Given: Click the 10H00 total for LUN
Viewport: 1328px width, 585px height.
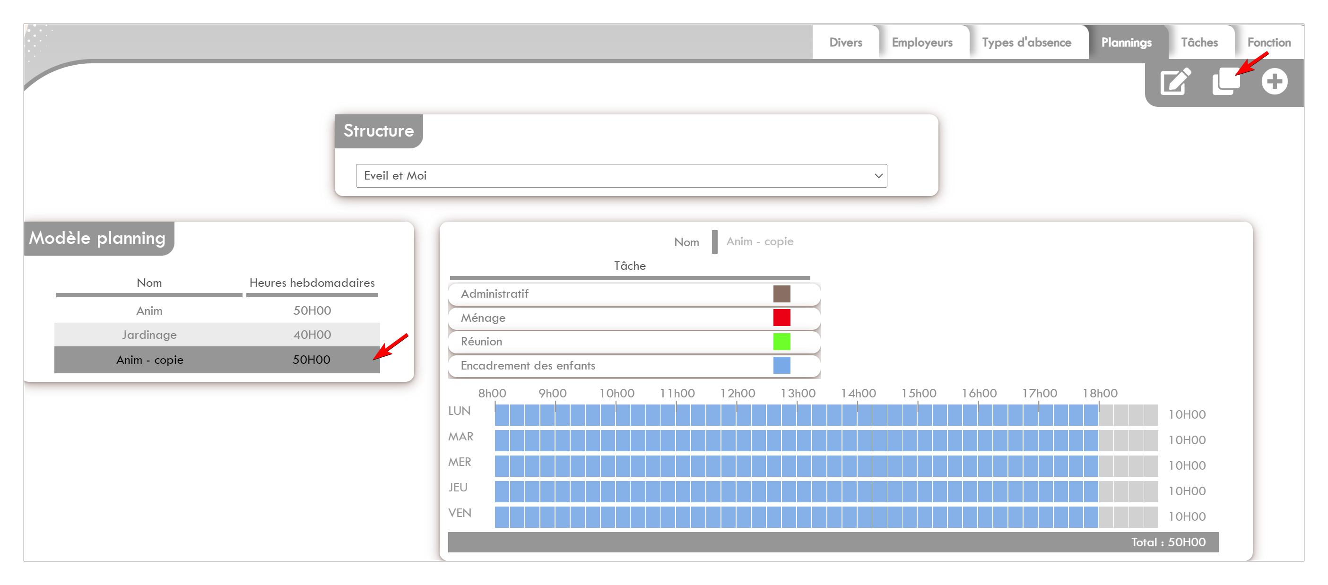Looking at the screenshot, I should pos(1187,414).
